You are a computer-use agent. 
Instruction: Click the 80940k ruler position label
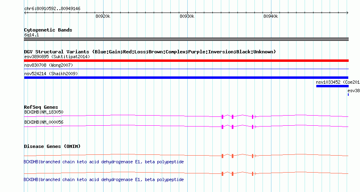[x=271, y=16]
